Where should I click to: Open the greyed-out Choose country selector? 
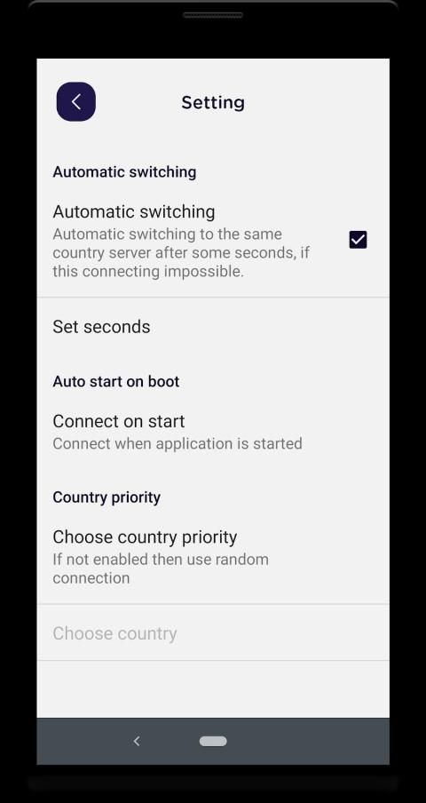click(213, 633)
